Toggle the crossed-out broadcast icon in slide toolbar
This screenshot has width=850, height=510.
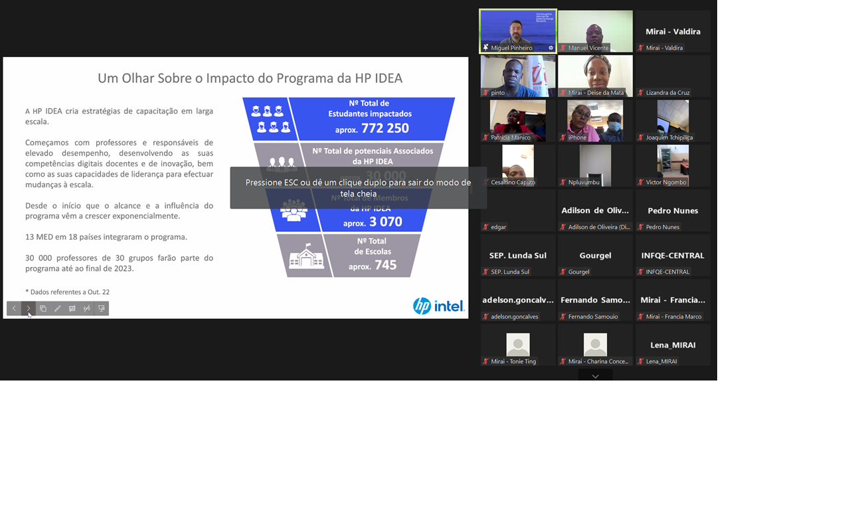coord(87,309)
